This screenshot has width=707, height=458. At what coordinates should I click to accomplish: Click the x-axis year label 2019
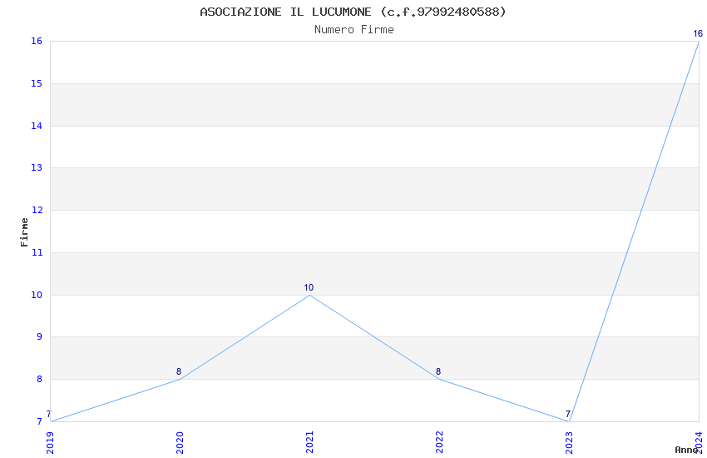coord(50,442)
